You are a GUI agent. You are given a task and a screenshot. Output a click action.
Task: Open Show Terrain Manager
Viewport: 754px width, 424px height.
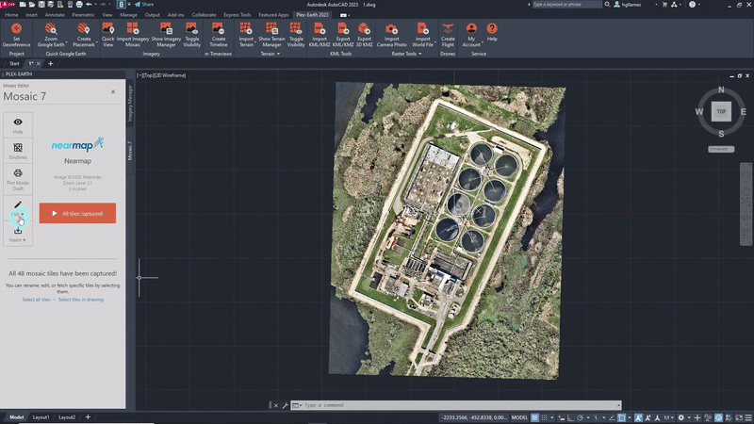tap(271, 35)
